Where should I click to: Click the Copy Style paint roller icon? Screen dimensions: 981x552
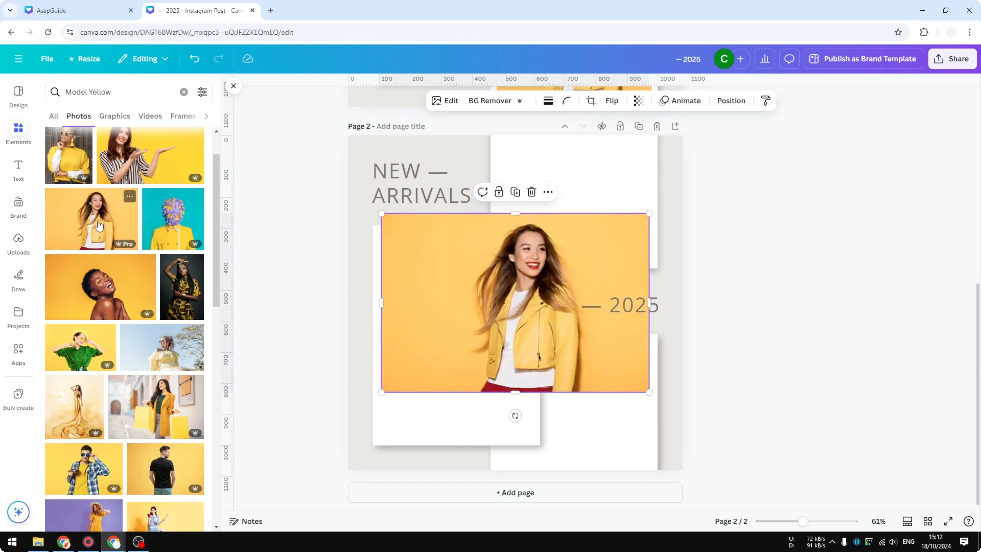click(x=766, y=101)
